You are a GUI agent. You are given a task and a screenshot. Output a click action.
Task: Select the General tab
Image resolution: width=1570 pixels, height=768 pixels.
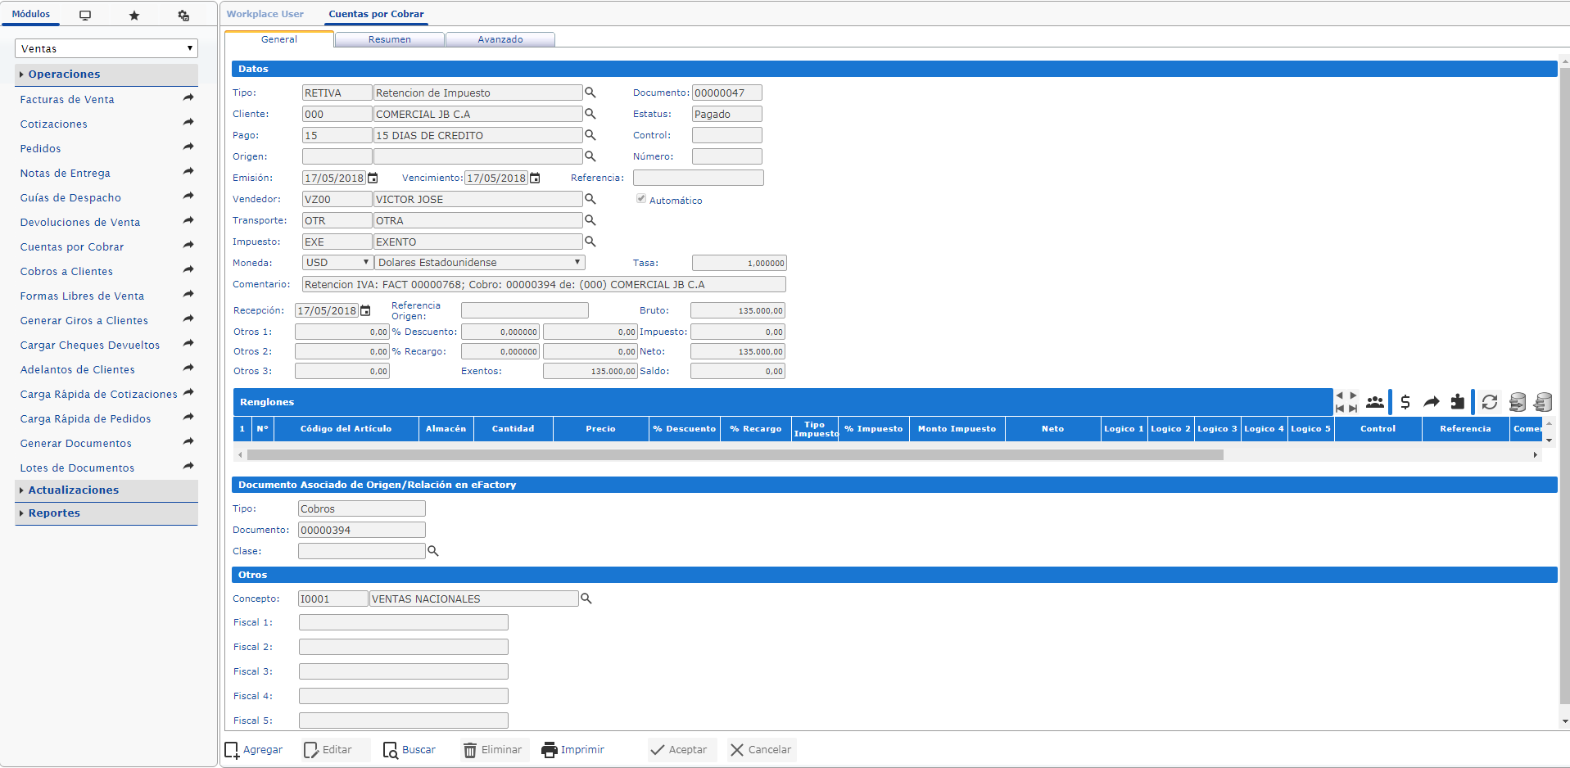click(279, 39)
